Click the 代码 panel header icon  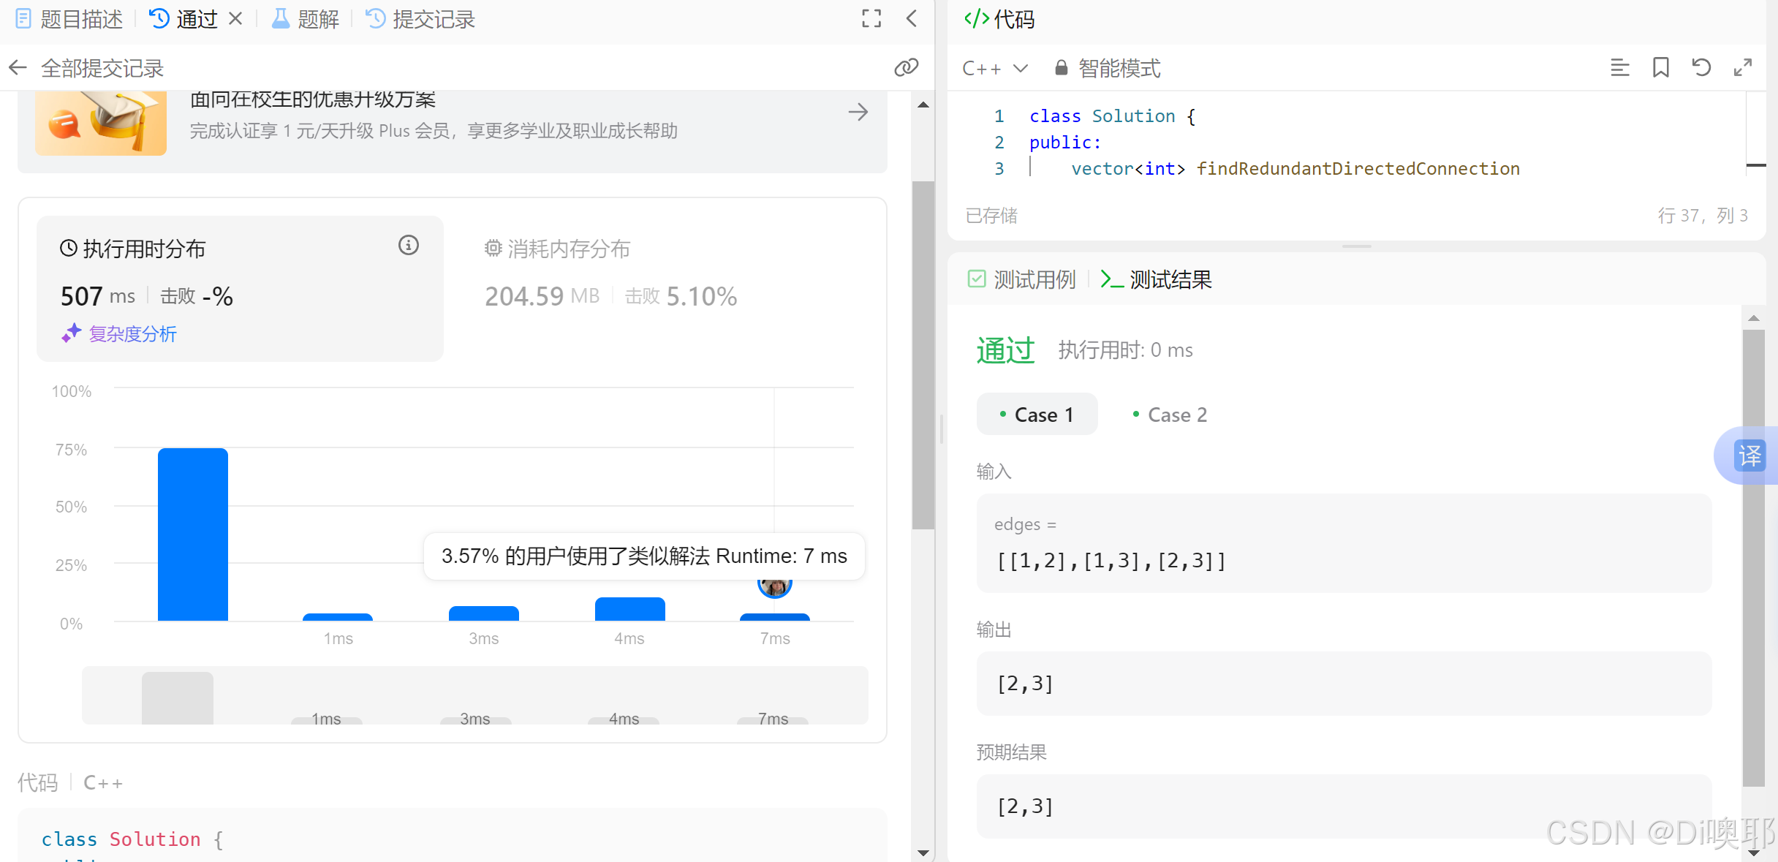976,19
